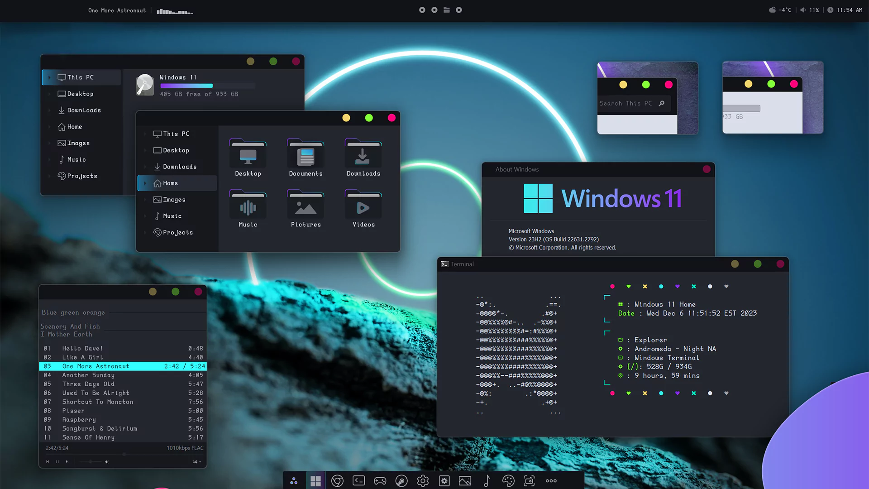The image size is (869, 489).
Task: Open the game controller app in dock
Action: 380,481
